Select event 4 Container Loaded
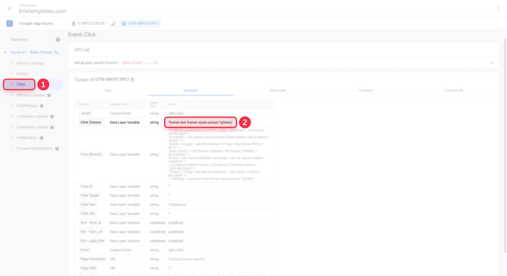 click(x=32, y=116)
